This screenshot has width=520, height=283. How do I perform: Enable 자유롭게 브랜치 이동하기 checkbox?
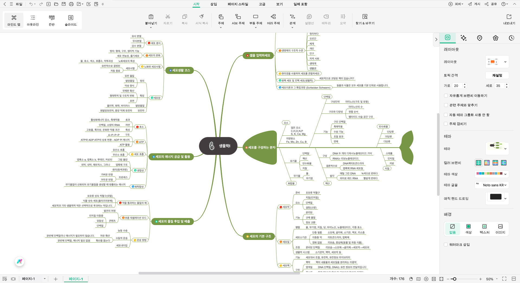pos(446,96)
